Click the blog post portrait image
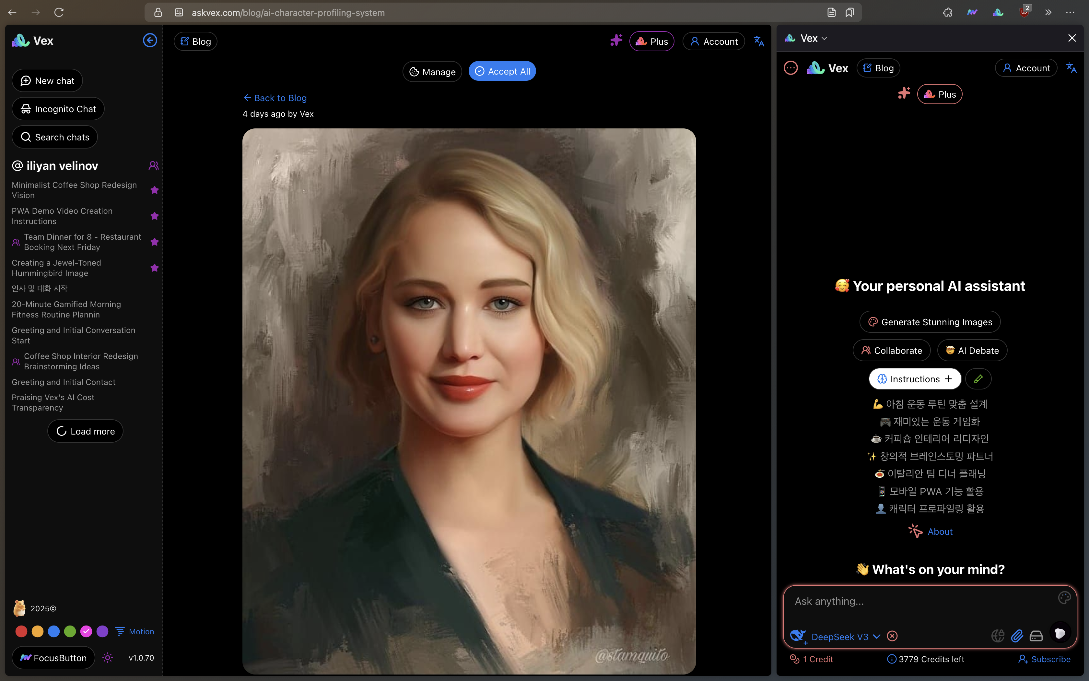 tap(469, 401)
